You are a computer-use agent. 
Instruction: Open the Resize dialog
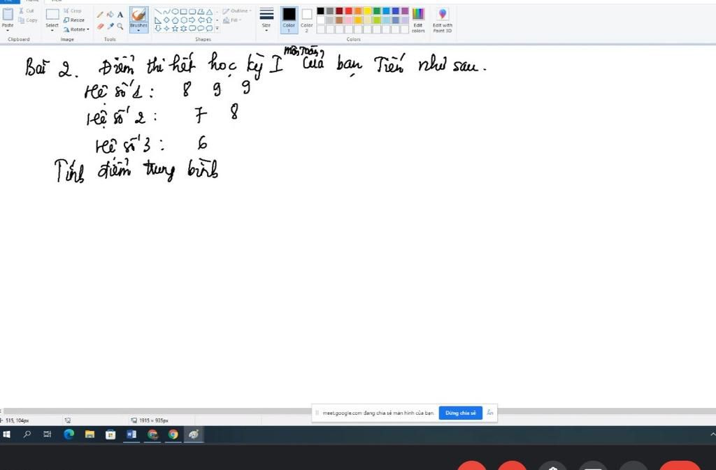[x=74, y=20]
